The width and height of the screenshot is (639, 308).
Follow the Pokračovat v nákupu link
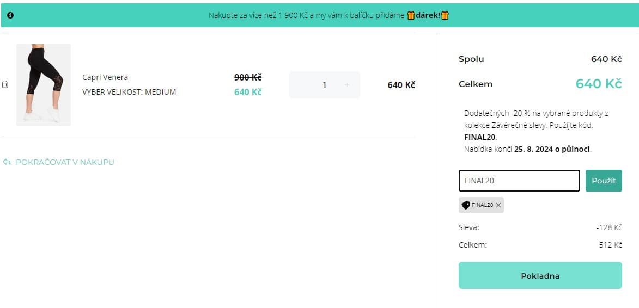pos(65,162)
